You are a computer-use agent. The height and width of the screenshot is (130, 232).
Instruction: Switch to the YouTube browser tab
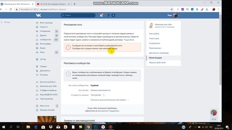pos(53,4)
